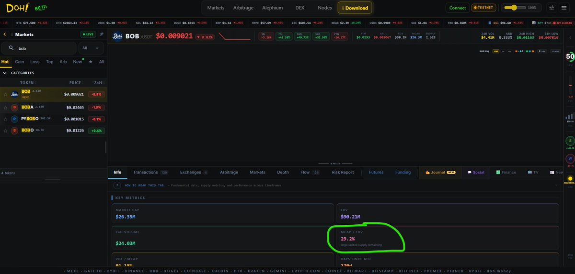The height and width of the screenshot is (274, 575).
Task: Click the 50 score gauge
Action: 570,56
